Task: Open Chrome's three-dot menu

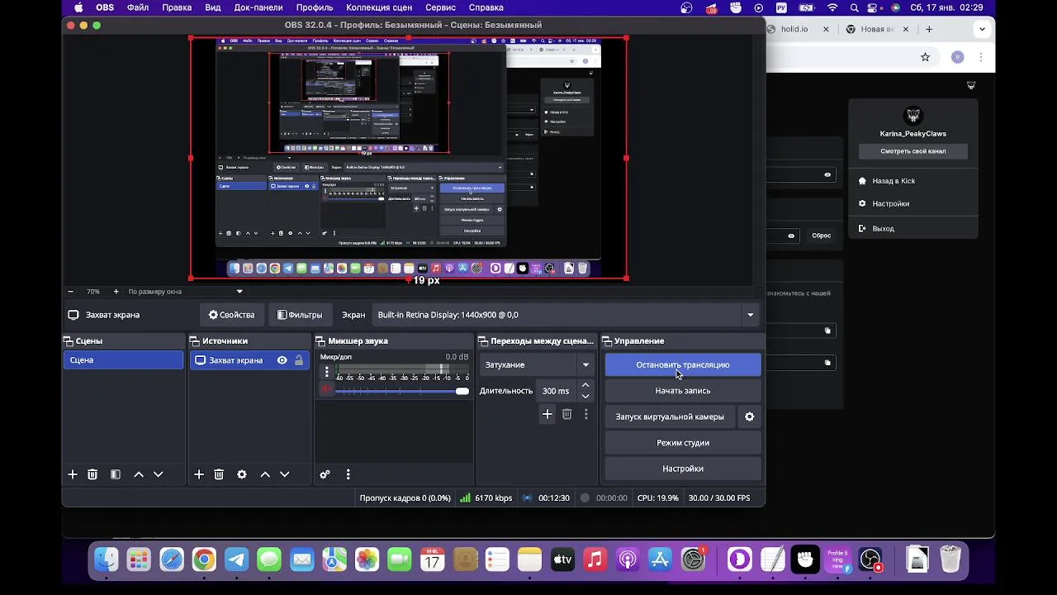Action: [982, 57]
